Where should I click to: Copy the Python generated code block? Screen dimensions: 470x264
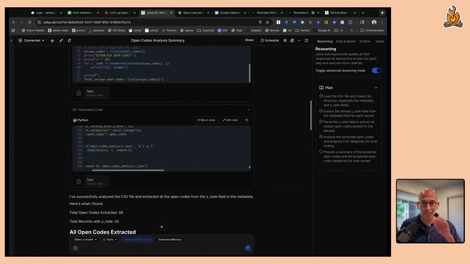tap(247, 120)
